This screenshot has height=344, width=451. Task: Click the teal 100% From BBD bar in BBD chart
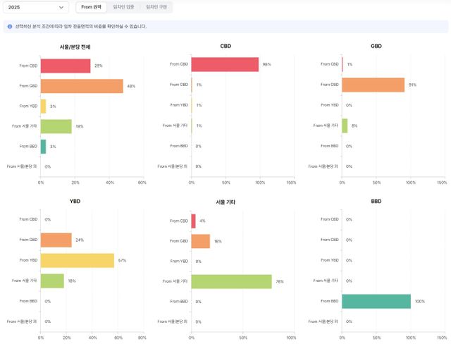[376, 301]
